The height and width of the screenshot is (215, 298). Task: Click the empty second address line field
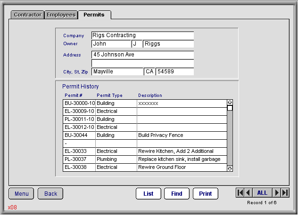click(142, 64)
